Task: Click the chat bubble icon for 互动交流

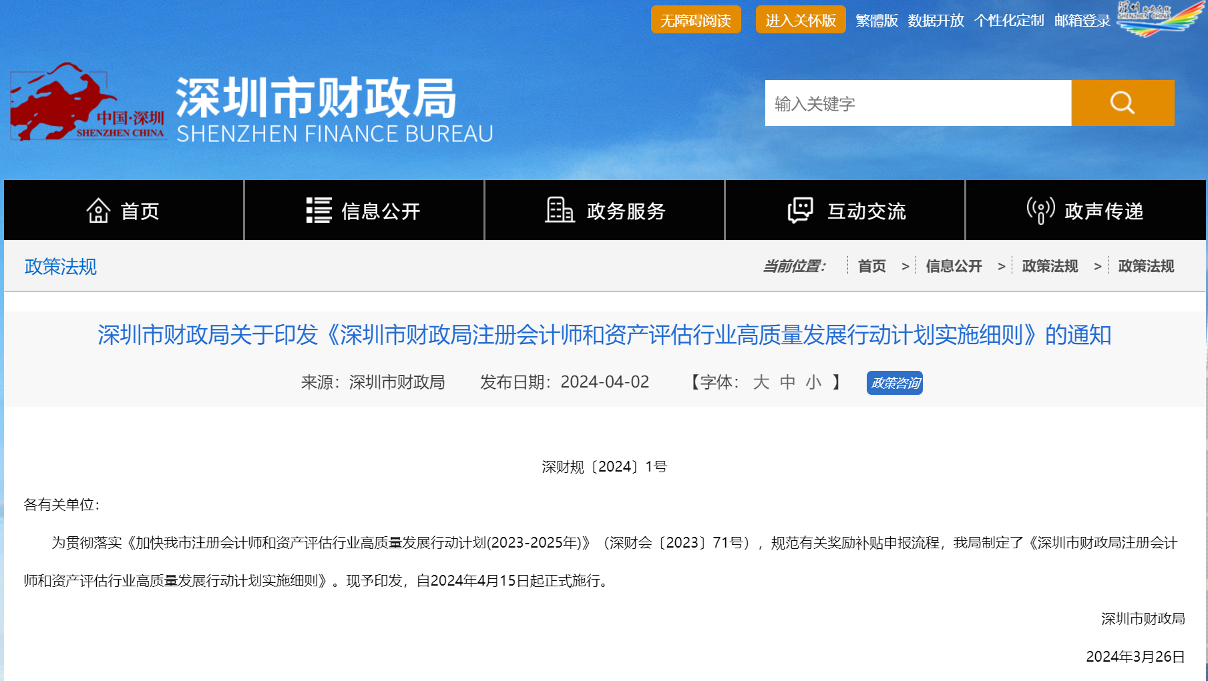Action: [801, 209]
